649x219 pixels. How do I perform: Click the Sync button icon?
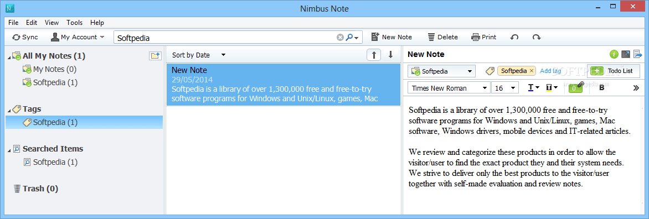pyautogui.click(x=16, y=37)
